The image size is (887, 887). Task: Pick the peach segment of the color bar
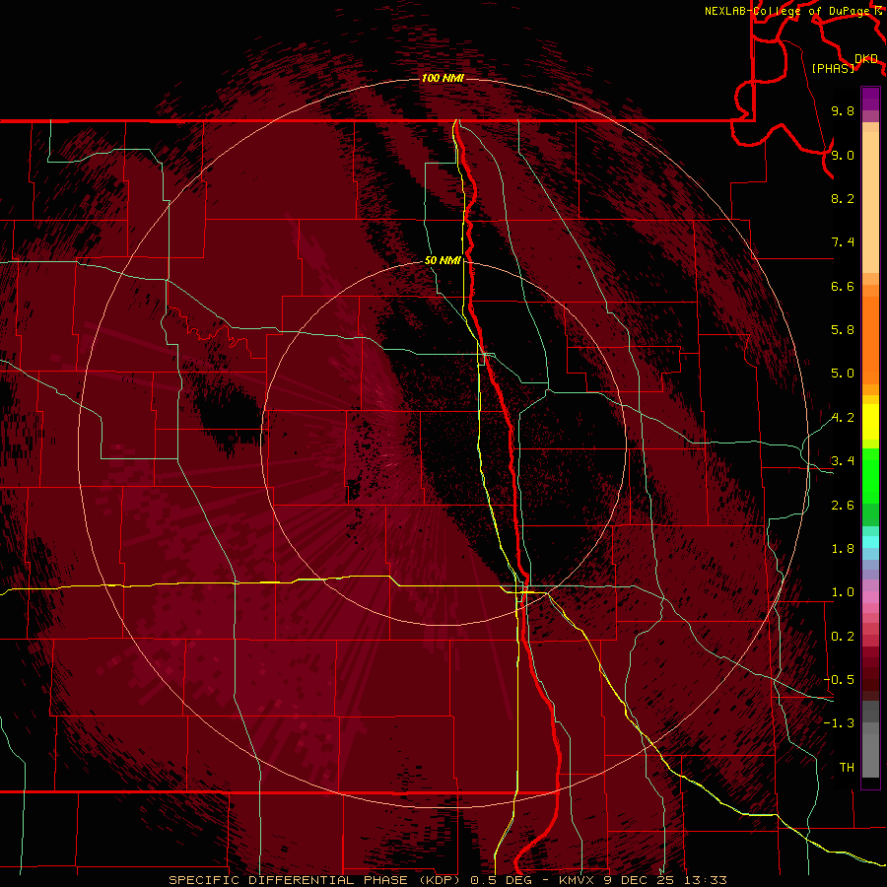point(870,204)
